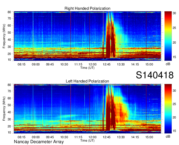Click the 70 MHz tick of right-handed plot

click(9, 18)
